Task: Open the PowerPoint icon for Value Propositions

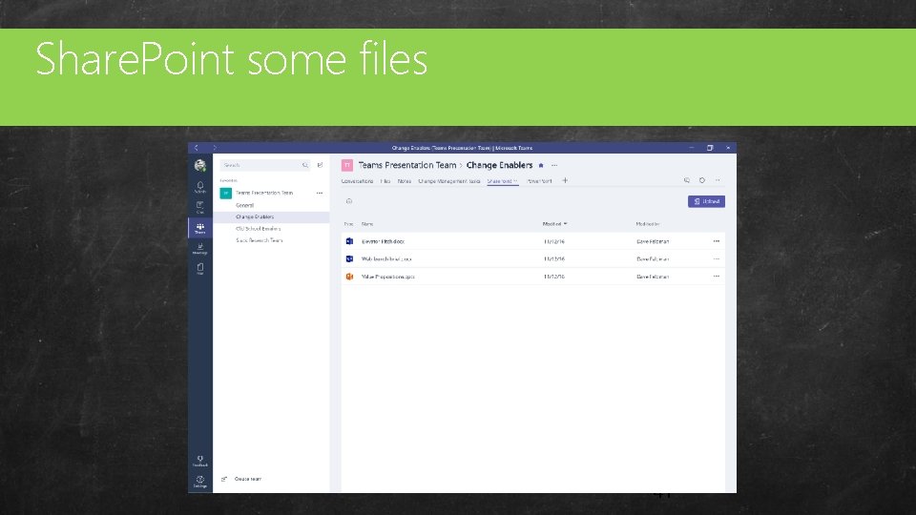Action: (x=349, y=277)
